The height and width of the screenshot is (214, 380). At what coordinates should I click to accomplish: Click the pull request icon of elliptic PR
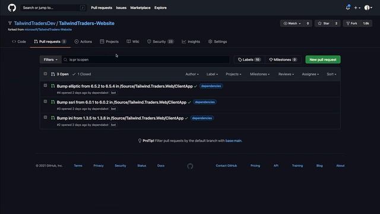53,86
